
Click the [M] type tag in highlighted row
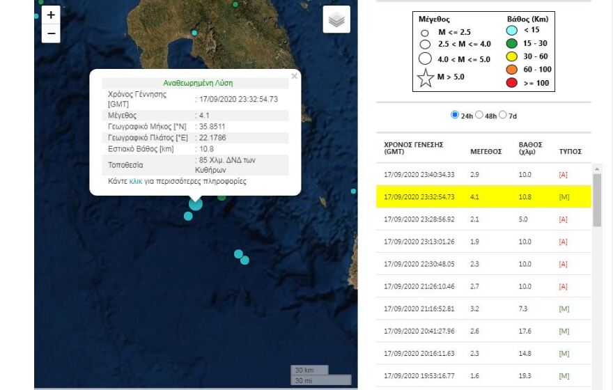tap(564, 197)
